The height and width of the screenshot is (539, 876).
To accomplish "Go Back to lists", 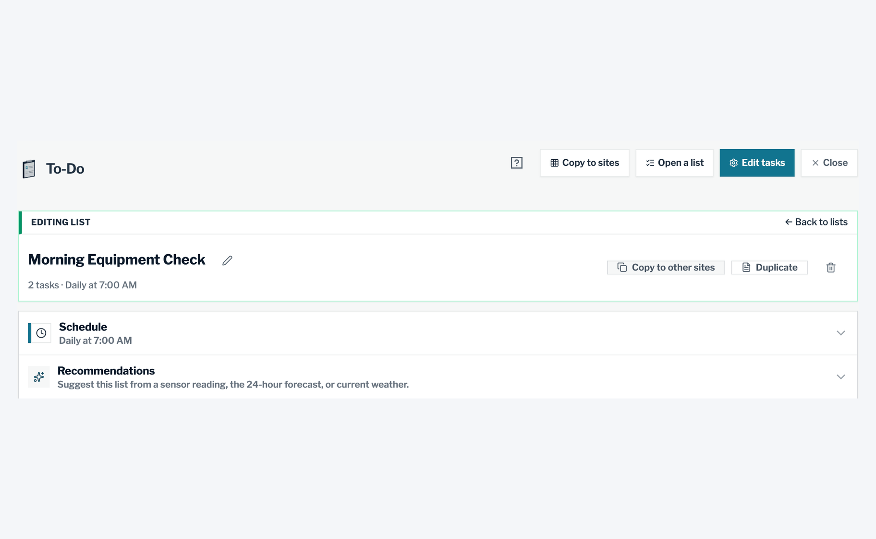I will (x=816, y=222).
